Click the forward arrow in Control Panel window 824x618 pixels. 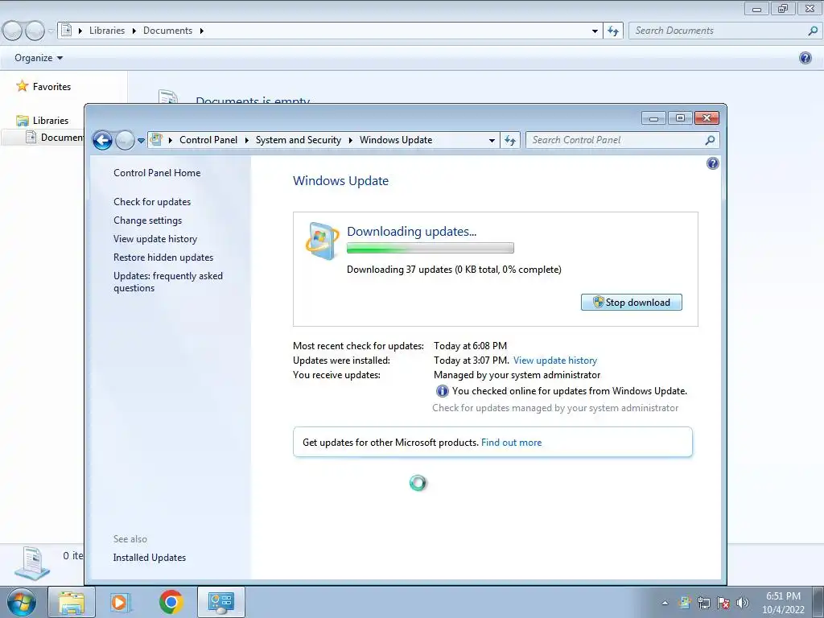(125, 140)
